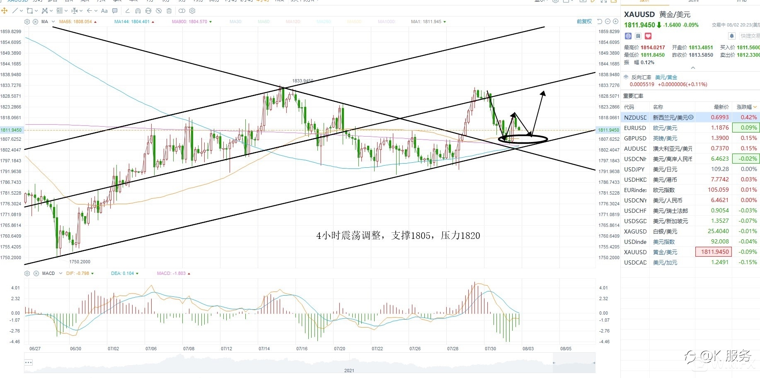
Task: Select the EURUSD 欧元/美元 row
Action: pyautogui.click(x=690, y=128)
